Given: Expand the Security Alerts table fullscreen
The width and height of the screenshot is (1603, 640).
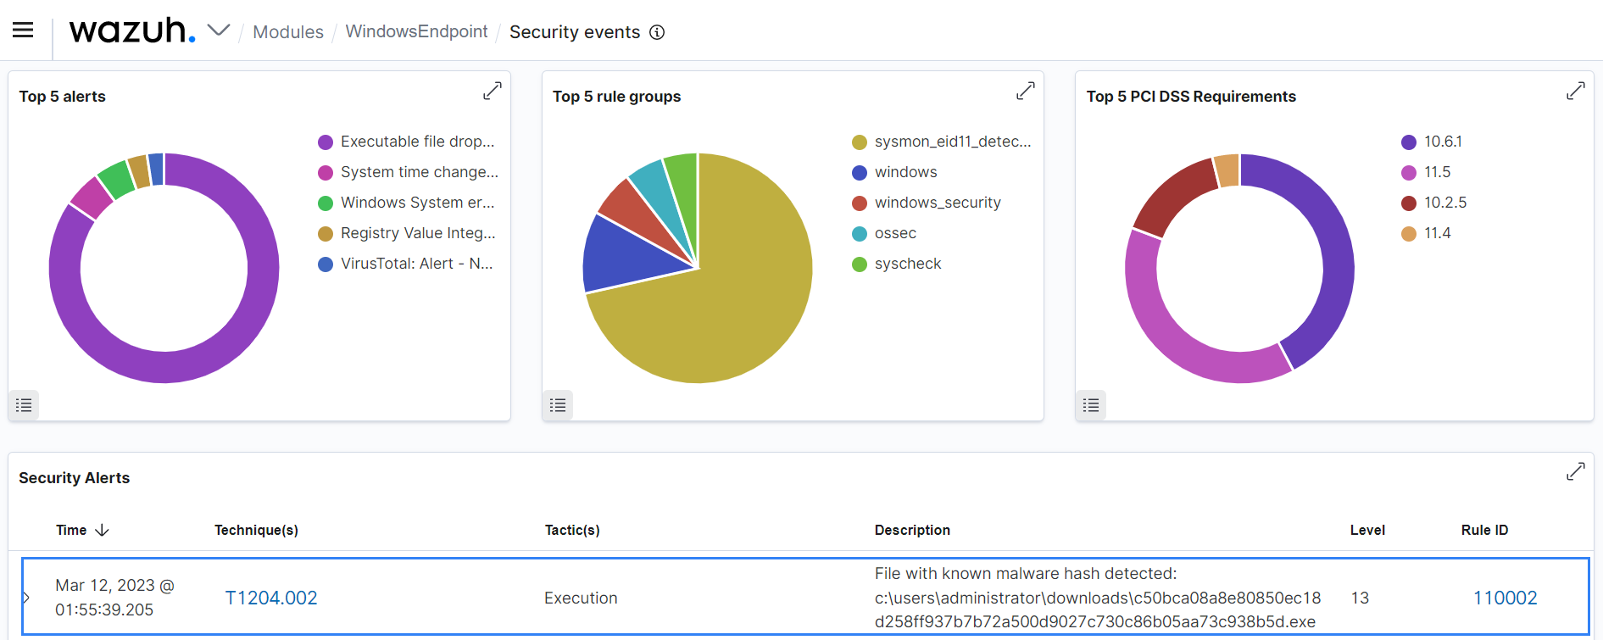Looking at the screenshot, I should [x=1575, y=472].
